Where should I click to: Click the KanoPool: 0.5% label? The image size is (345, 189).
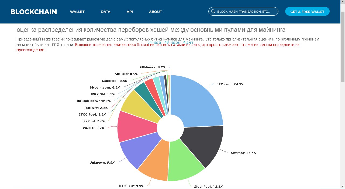pyautogui.click(x=115, y=81)
